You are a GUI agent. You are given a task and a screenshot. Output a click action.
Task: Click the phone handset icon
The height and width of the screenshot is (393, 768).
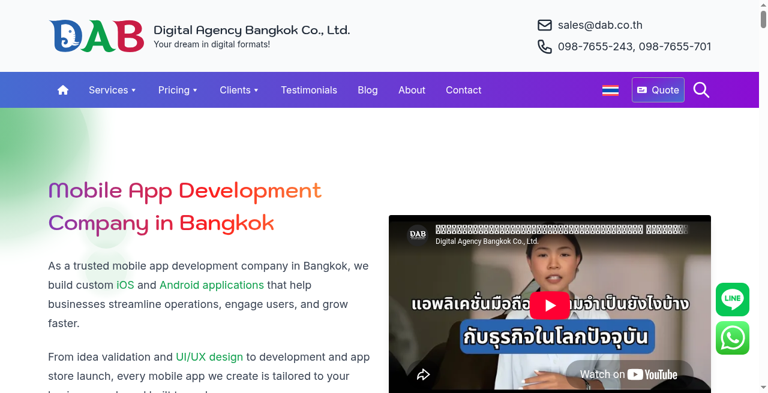[545, 47]
